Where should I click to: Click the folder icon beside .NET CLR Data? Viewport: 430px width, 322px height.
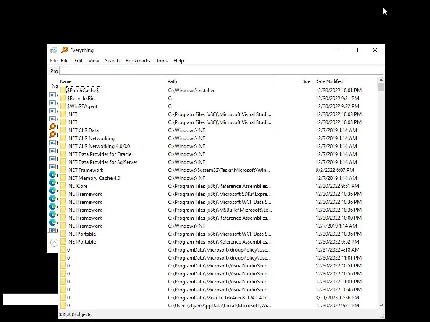63,130
